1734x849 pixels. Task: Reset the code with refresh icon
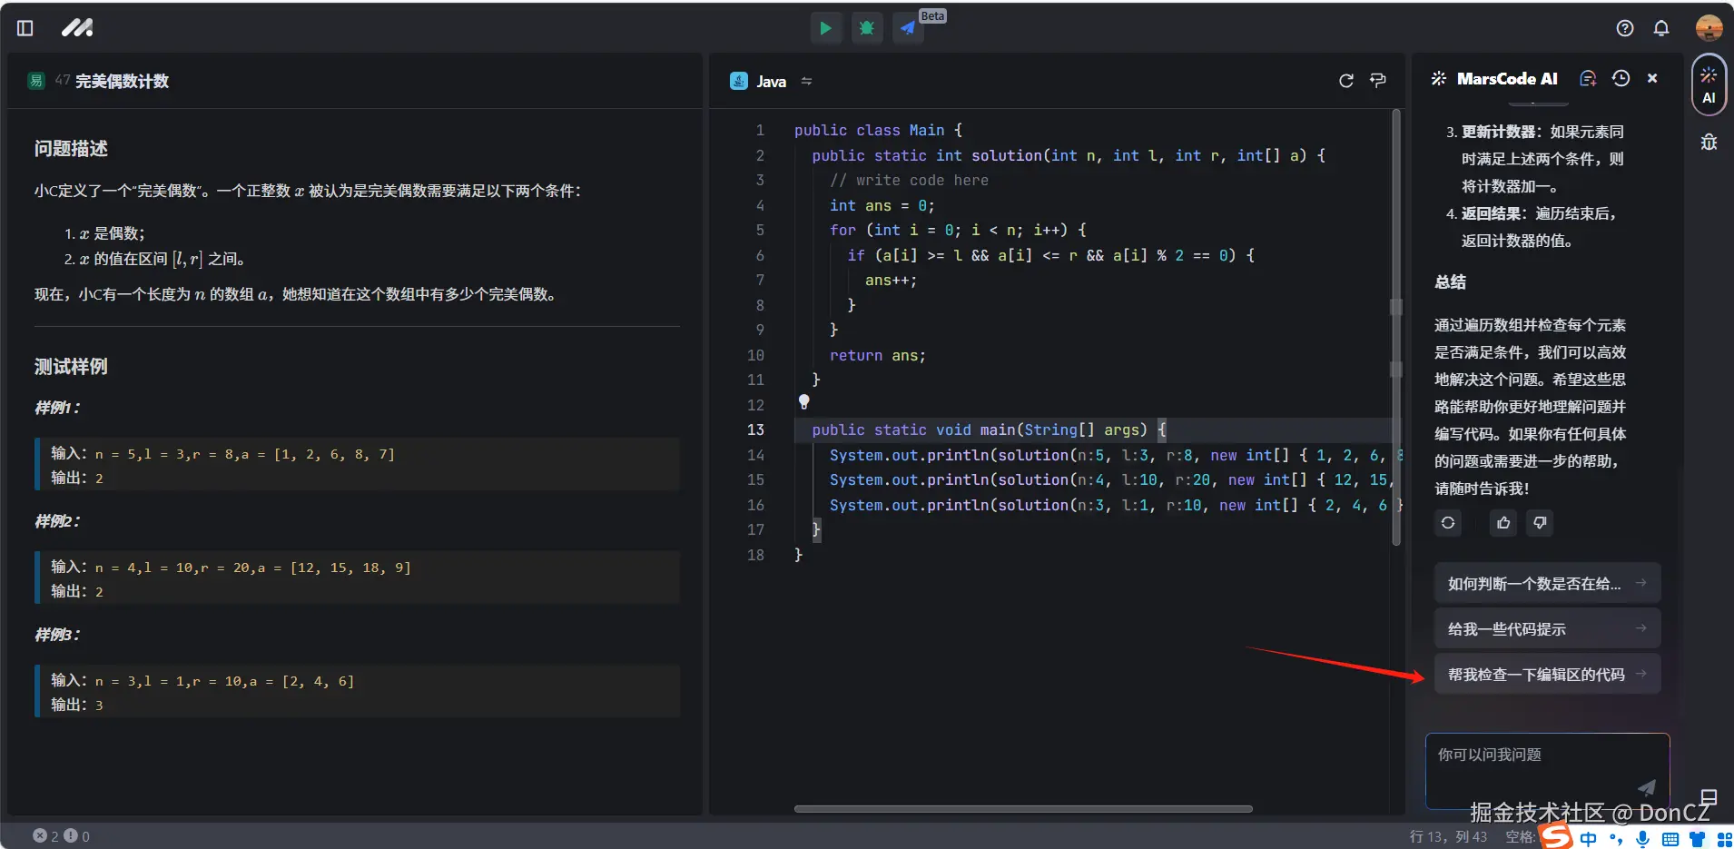[1345, 81]
